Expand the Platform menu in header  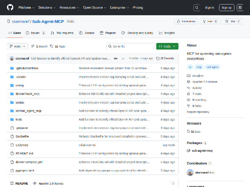pos(26,8)
